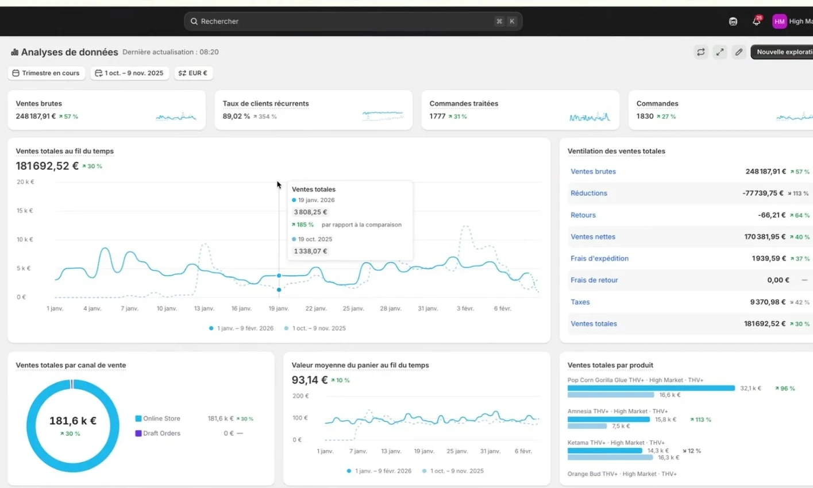
Task: Click the Nouvelle exploration button
Action: click(x=782, y=52)
